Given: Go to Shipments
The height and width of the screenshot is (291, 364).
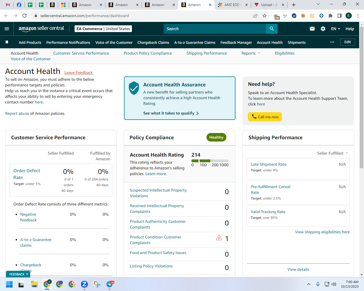Looking at the screenshot, I should point(297,42).
